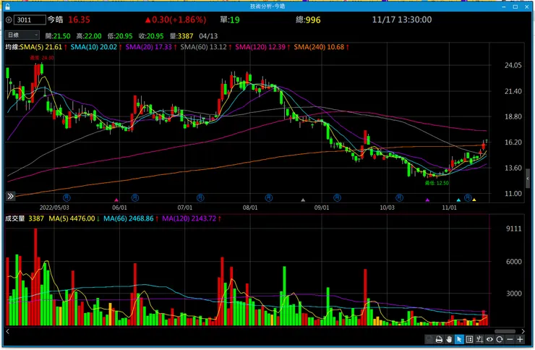Click the grey triangle marker before 09/01
Image resolution: width=535 pixels, height=350 pixels.
[x=303, y=200]
